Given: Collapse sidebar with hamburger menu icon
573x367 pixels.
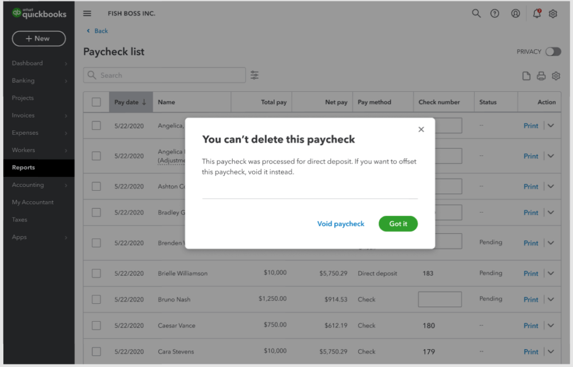Looking at the screenshot, I should (87, 13).
